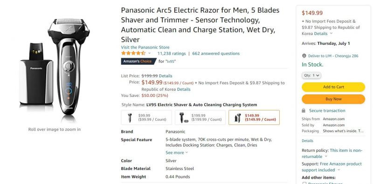This screenshot has height=184, width=373.
Task: Click the Add to Cart button
Action: click(333, 87)
